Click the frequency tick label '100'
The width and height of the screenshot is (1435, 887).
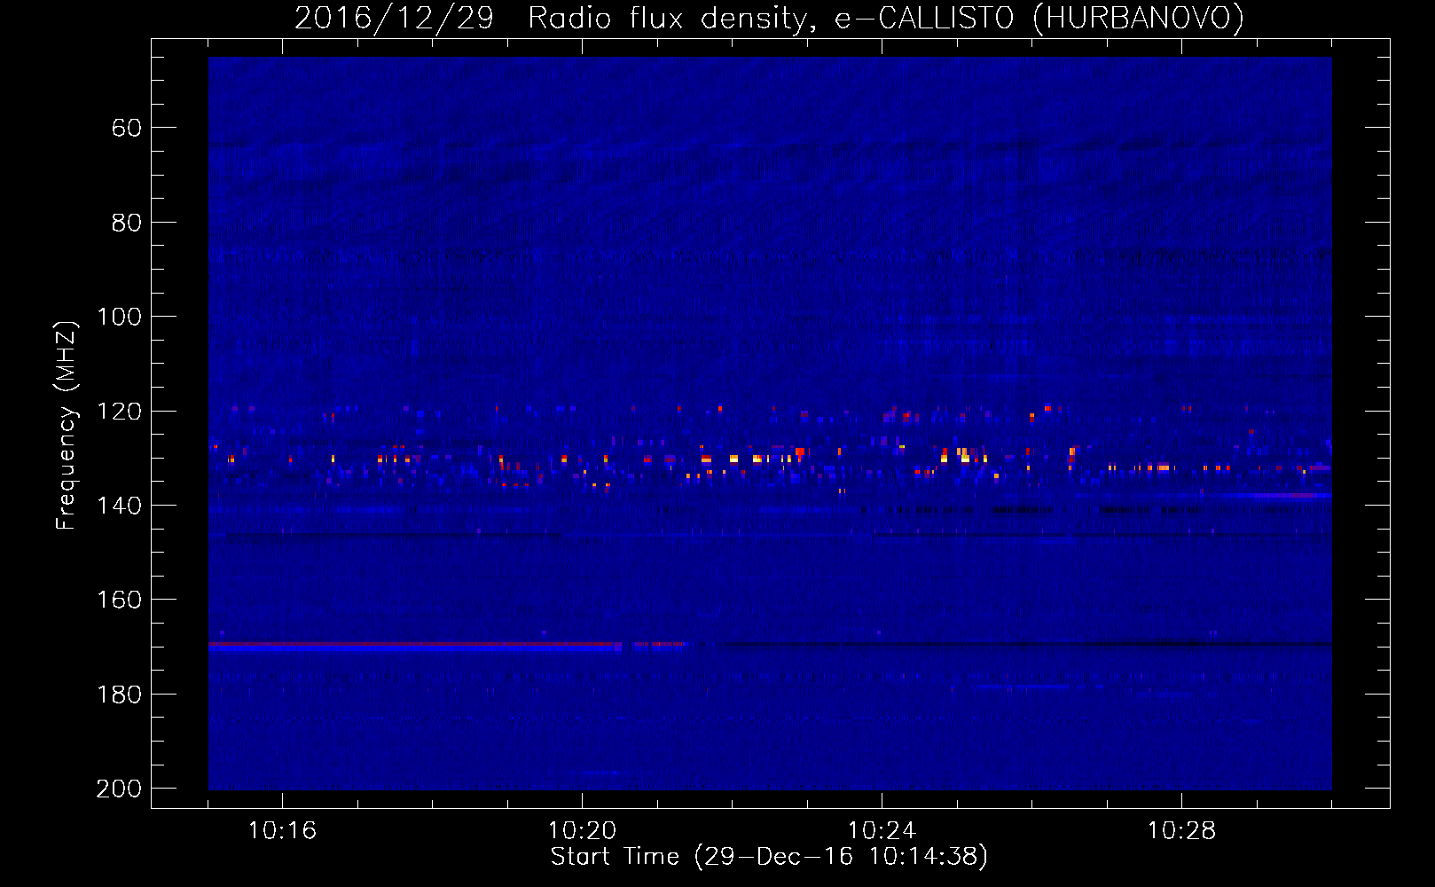coord(119,317)
